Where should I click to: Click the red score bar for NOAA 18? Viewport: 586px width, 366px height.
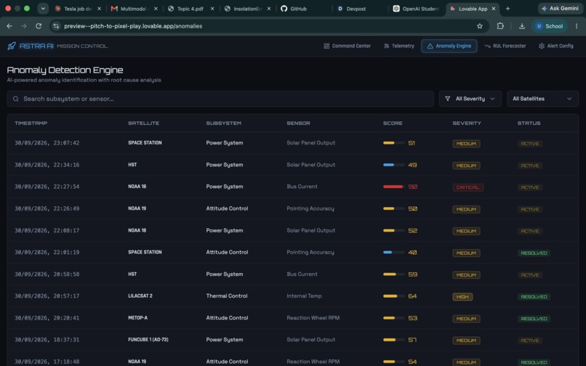[x=393, y=187]
